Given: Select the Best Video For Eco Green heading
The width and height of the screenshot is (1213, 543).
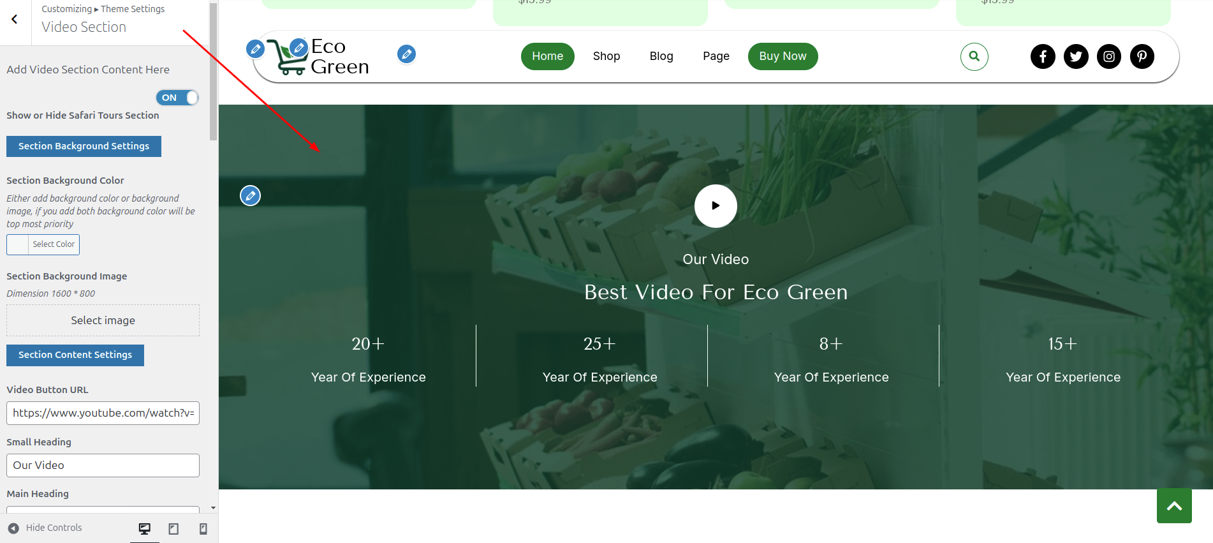Looking at the screenshot, I should pos(716,292).
